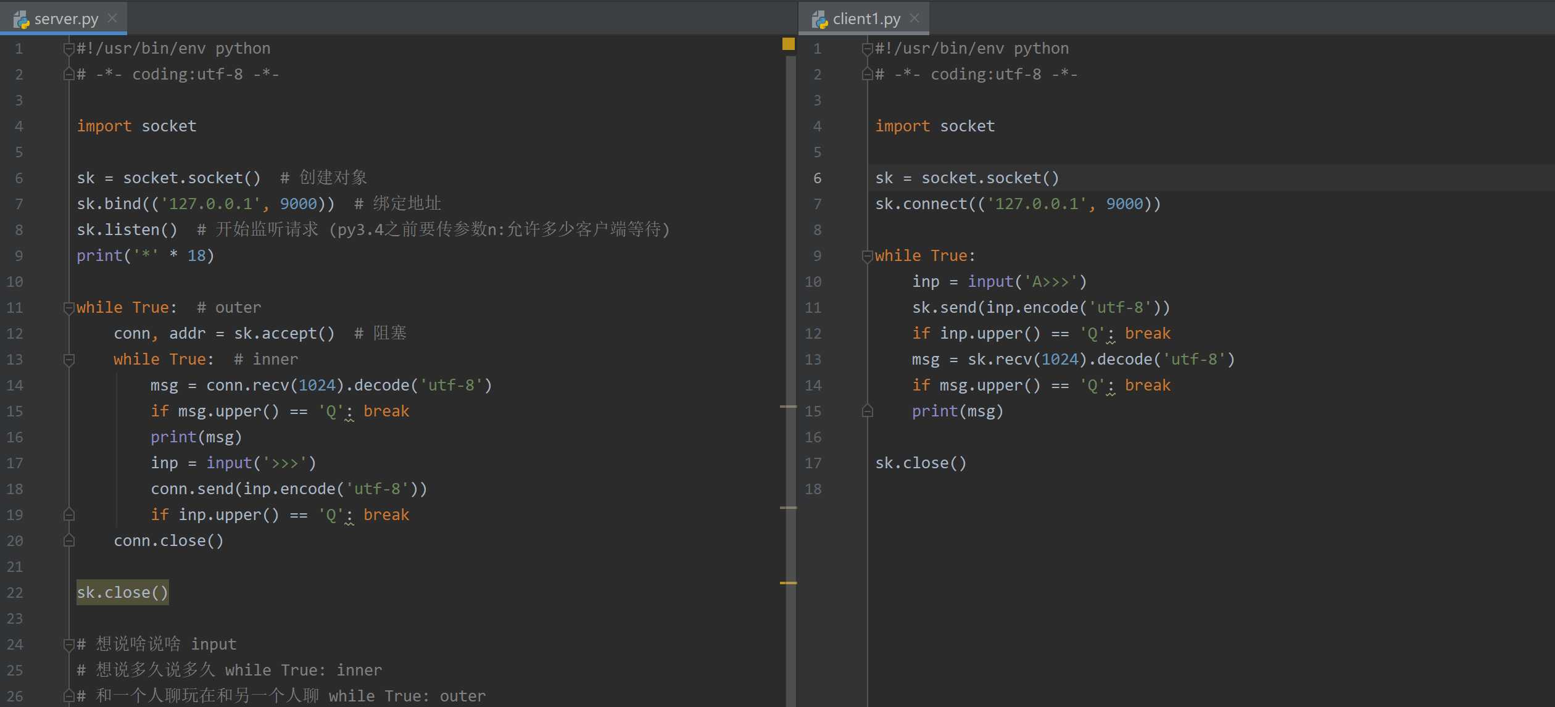
Task: Click Python file icon on client1.py tab
Action: click(x=819, y=20)
